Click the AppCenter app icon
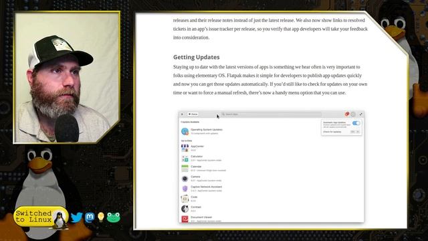The height and width of the screenshot is (241, 428). pos(185,148)
